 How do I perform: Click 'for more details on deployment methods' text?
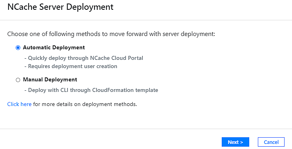coord(85,104)
